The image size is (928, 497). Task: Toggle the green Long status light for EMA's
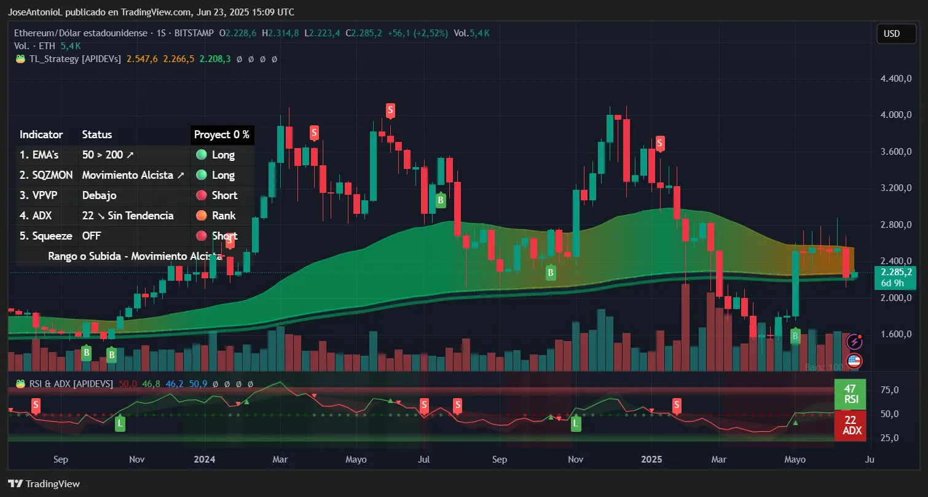[200, 155]
